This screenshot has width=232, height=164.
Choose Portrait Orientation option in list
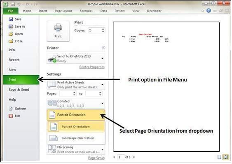coord(76,126)
